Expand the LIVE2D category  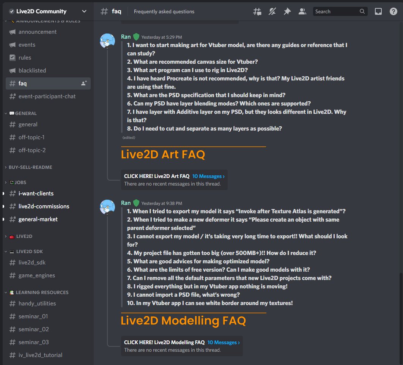(19, 236)
